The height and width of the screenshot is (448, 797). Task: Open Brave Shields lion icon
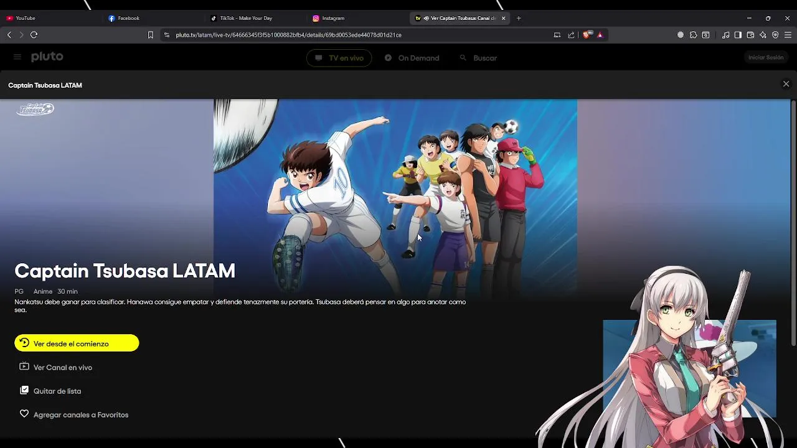coord(586,35)
